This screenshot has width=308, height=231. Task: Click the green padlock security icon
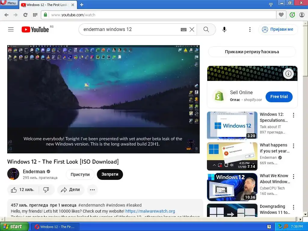(x=45, y=15)
